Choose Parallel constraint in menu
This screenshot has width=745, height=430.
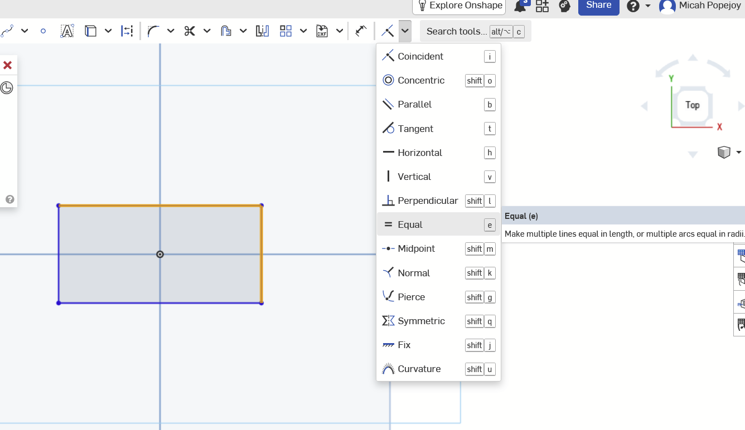point(438,104)
